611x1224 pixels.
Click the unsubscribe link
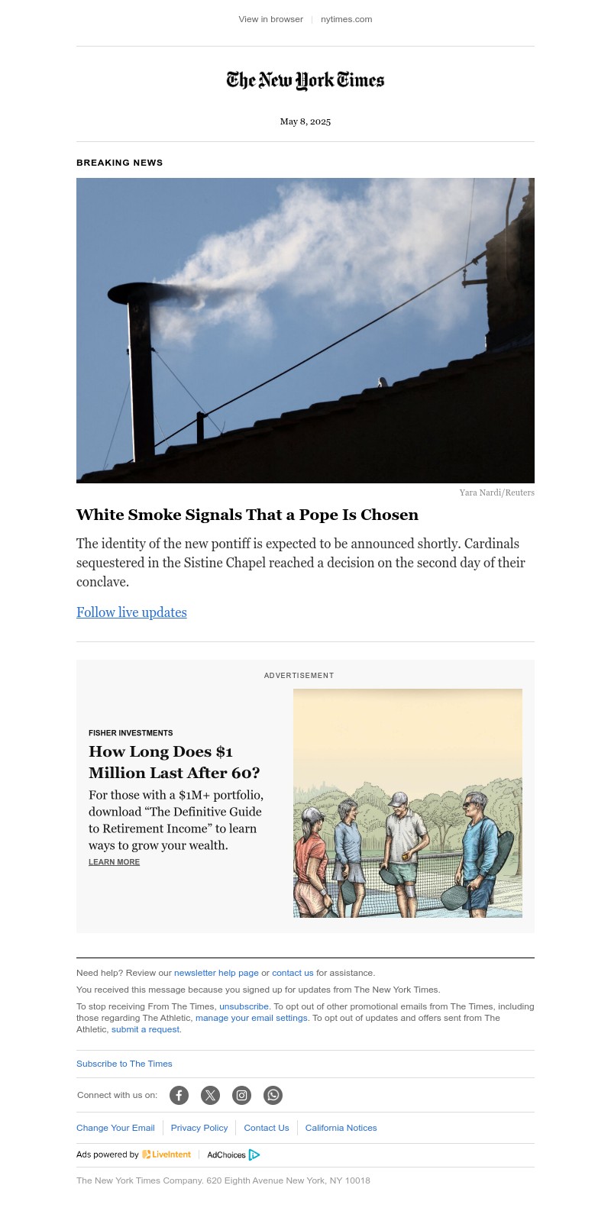tap(244, 1006)
